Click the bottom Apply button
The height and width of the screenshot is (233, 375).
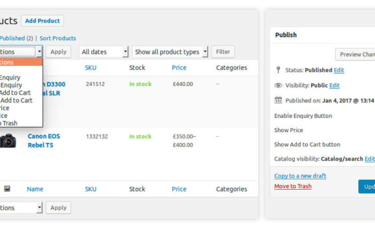click(x=58, y=208)
